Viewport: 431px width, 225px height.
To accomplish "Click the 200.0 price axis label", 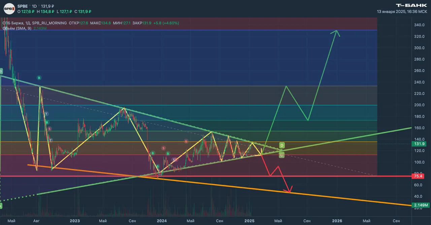I will pos(419,105).
